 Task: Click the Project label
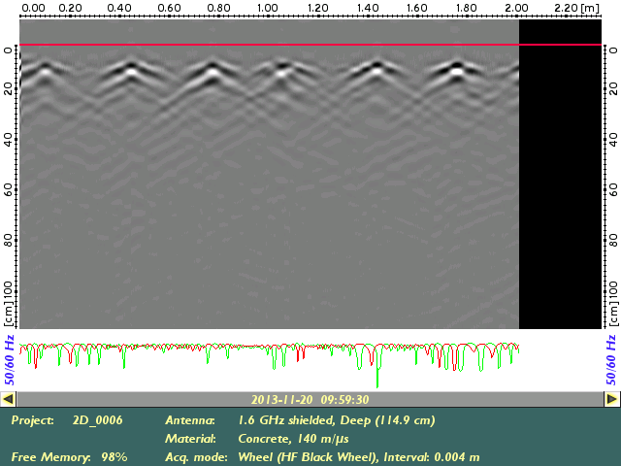(x=32, y=420)
